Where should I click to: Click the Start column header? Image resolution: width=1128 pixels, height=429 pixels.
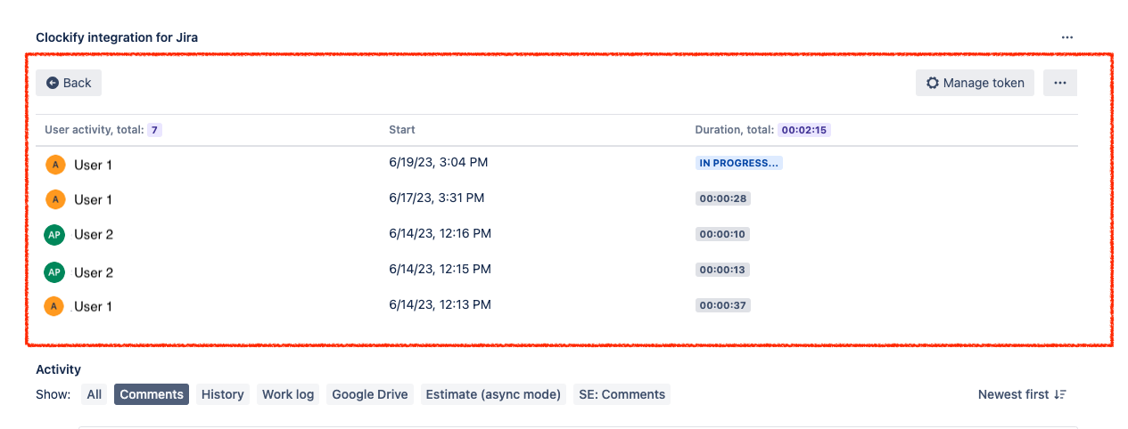pos(402,130)
